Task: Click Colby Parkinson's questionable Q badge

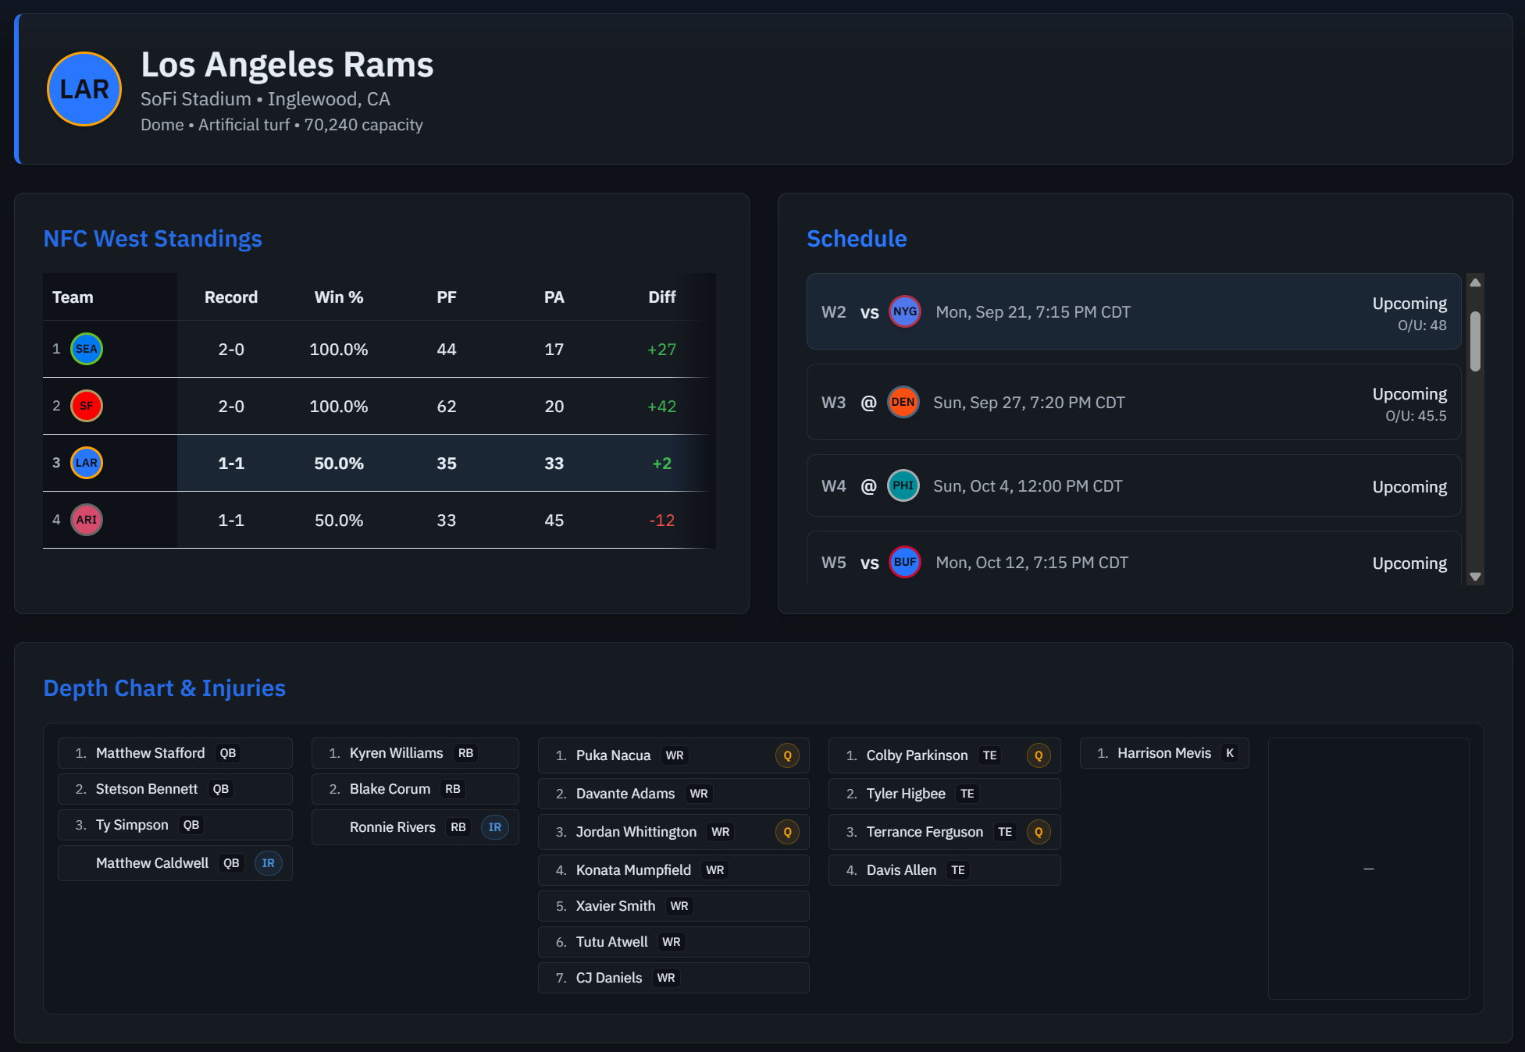Action: point(1039,755)
